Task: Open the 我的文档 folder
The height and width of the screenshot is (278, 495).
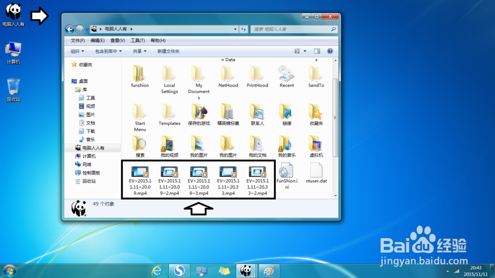Action: click(x=257, y=146)
